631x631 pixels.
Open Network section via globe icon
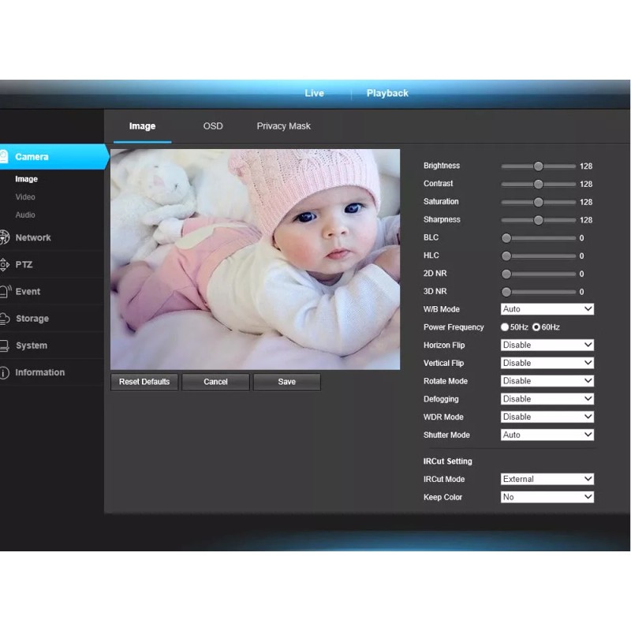pyautogui.click(x=4, y=237)
